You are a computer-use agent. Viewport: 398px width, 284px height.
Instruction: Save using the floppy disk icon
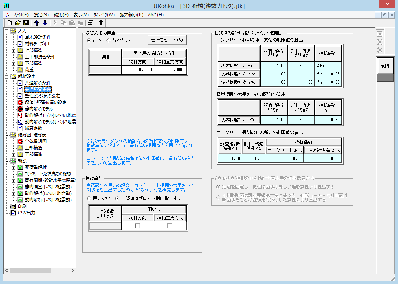click(26, 23)
